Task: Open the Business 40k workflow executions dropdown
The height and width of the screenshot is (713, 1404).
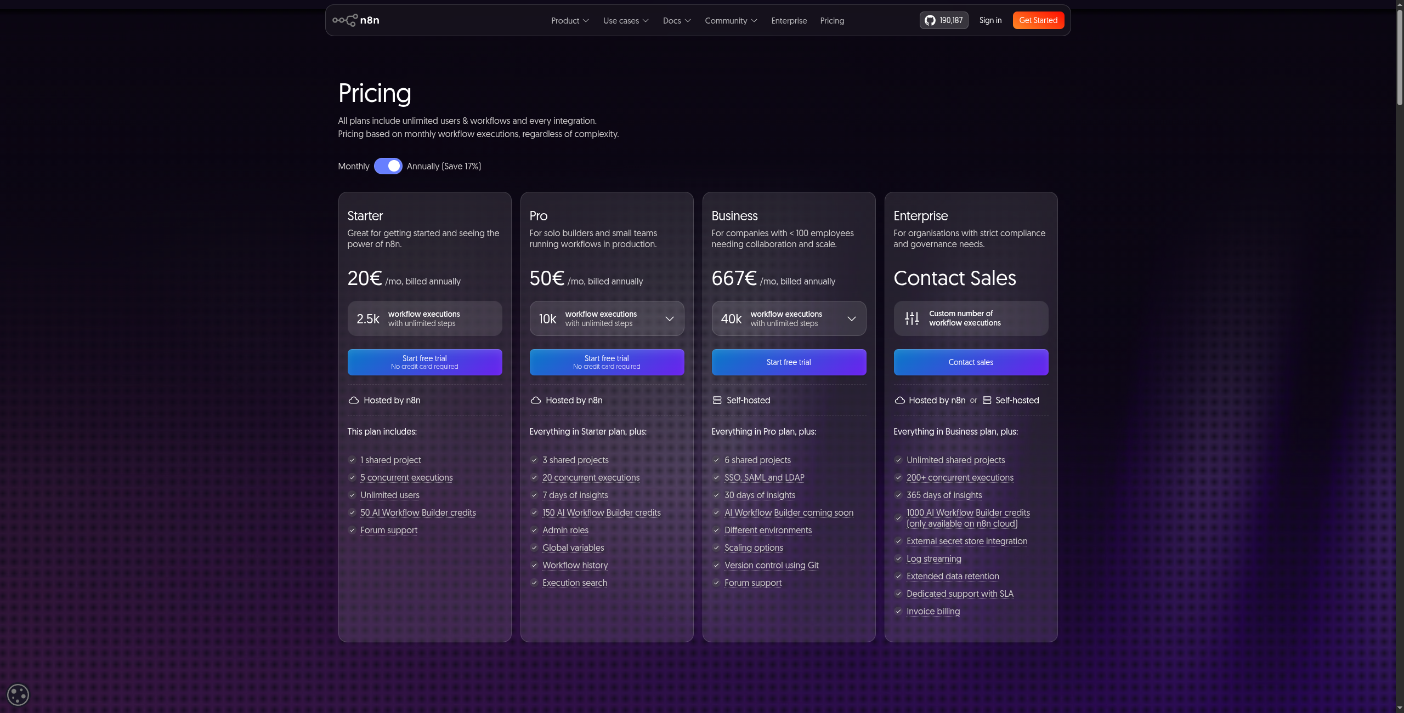Action: [789, 318]
